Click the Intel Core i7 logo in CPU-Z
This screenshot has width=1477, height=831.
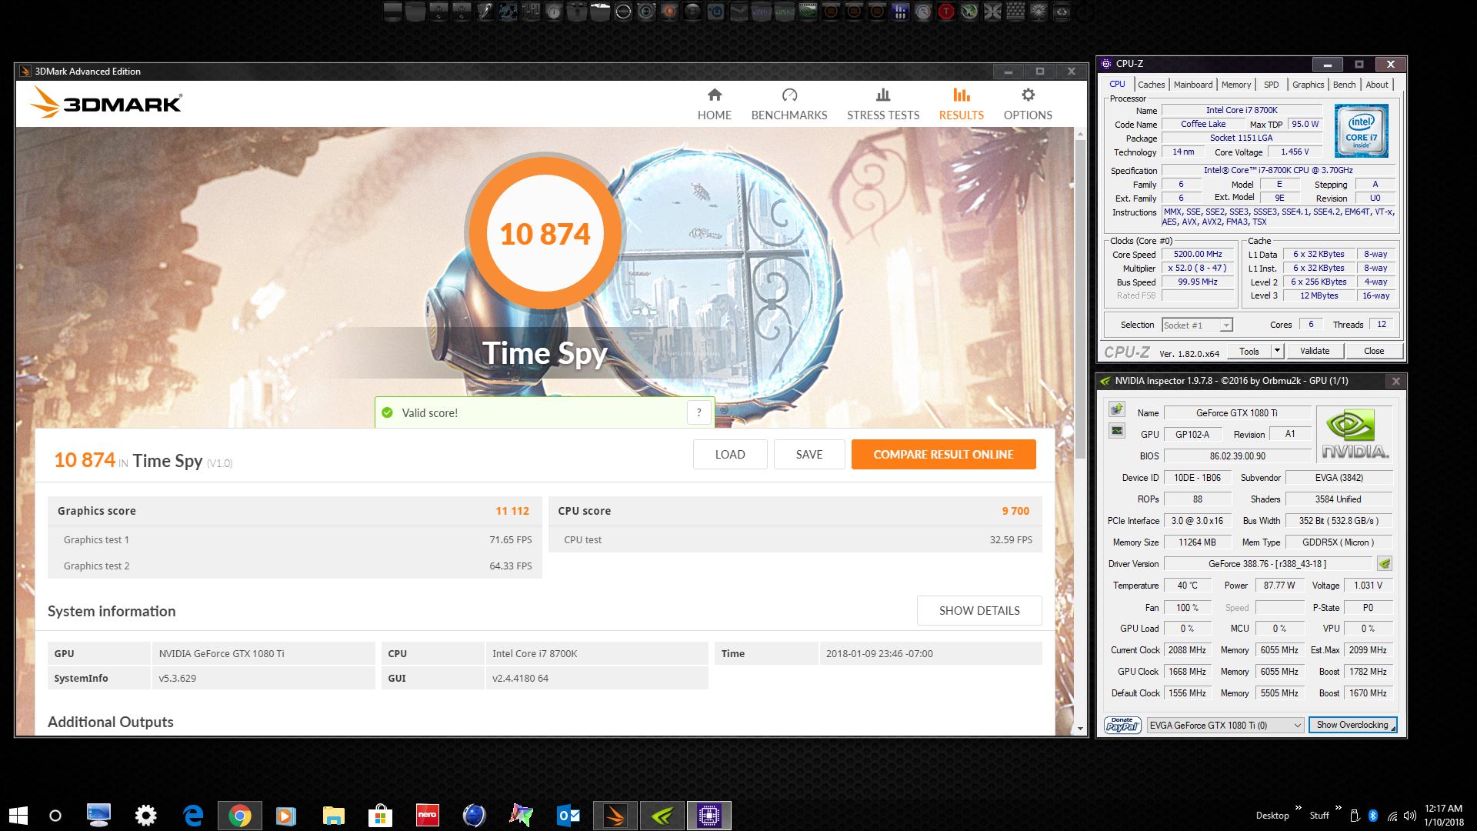click(x=1361, y=131)
